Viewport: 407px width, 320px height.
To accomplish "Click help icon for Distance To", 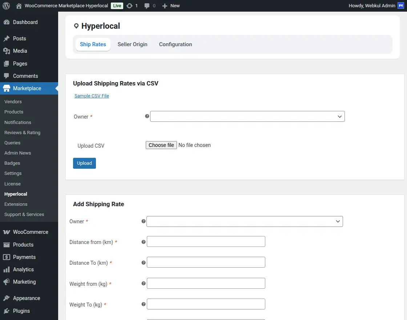I will [x=143, y=263].
